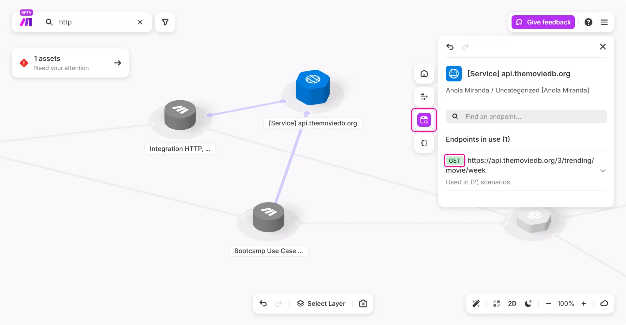Click the http search input field
Image resolution: width=626 pixels, height=325 pixels.
(x=95, y=22)
